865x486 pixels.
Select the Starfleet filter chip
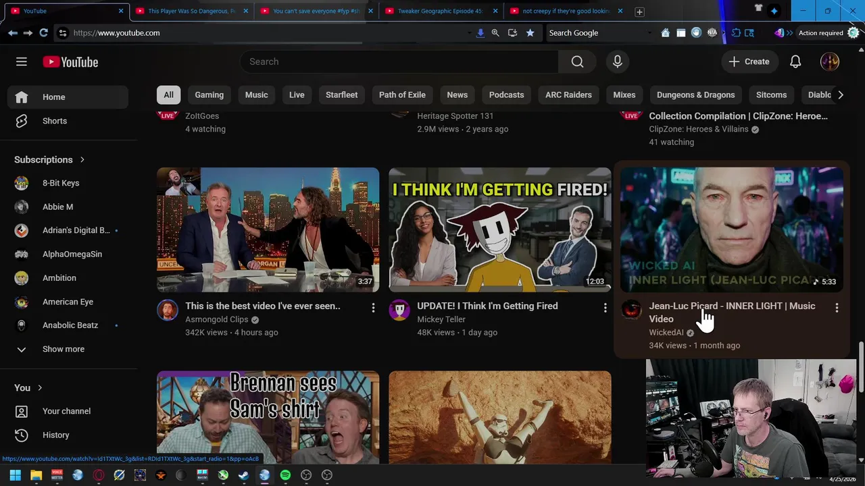341,94
